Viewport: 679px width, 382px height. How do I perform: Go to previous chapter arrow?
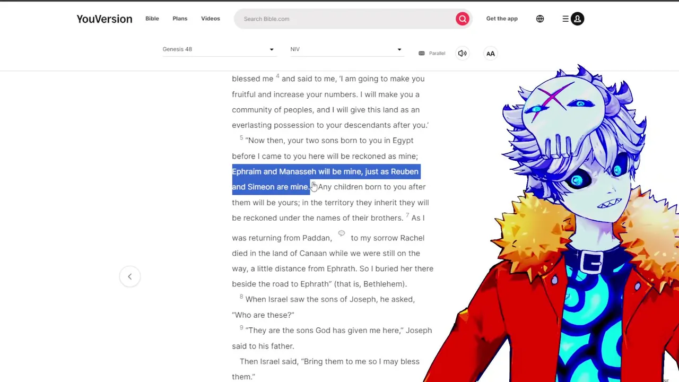(x=129, y=276)
